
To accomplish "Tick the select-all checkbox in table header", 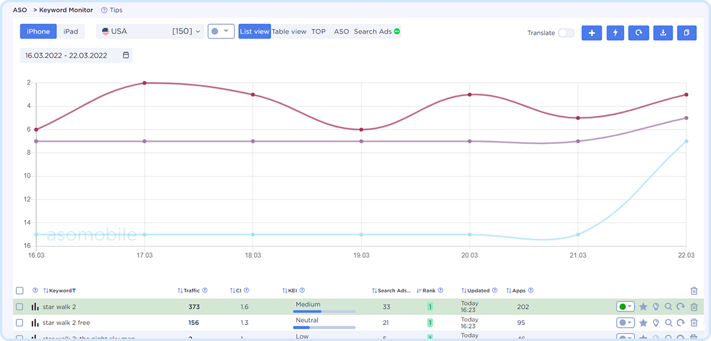I will (20, 291).
